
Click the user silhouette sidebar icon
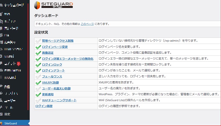(x=1, y=100)
